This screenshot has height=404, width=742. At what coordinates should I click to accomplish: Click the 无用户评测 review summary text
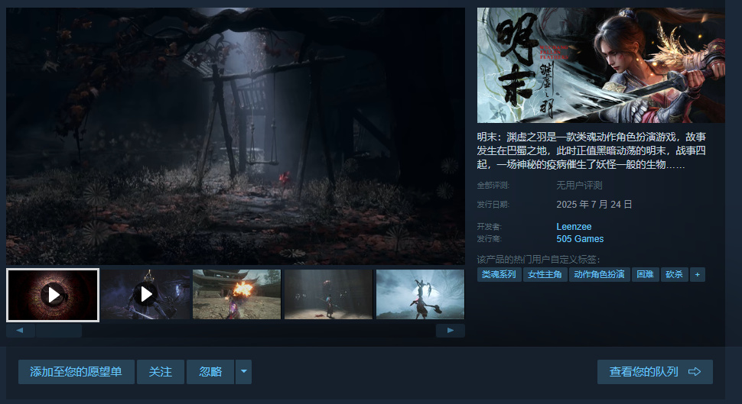579,186
